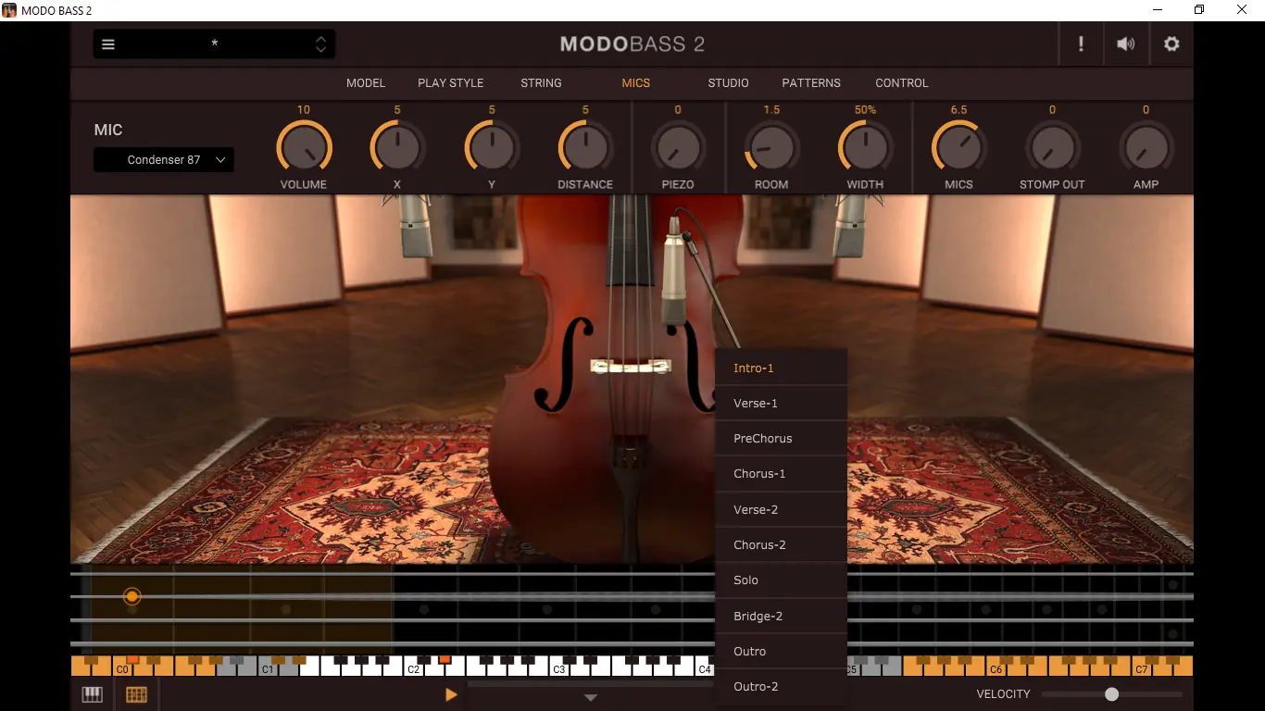This screenshot has height=711, width=1265.
Task: Click the AMP knob
Action: coord(1146,148)
